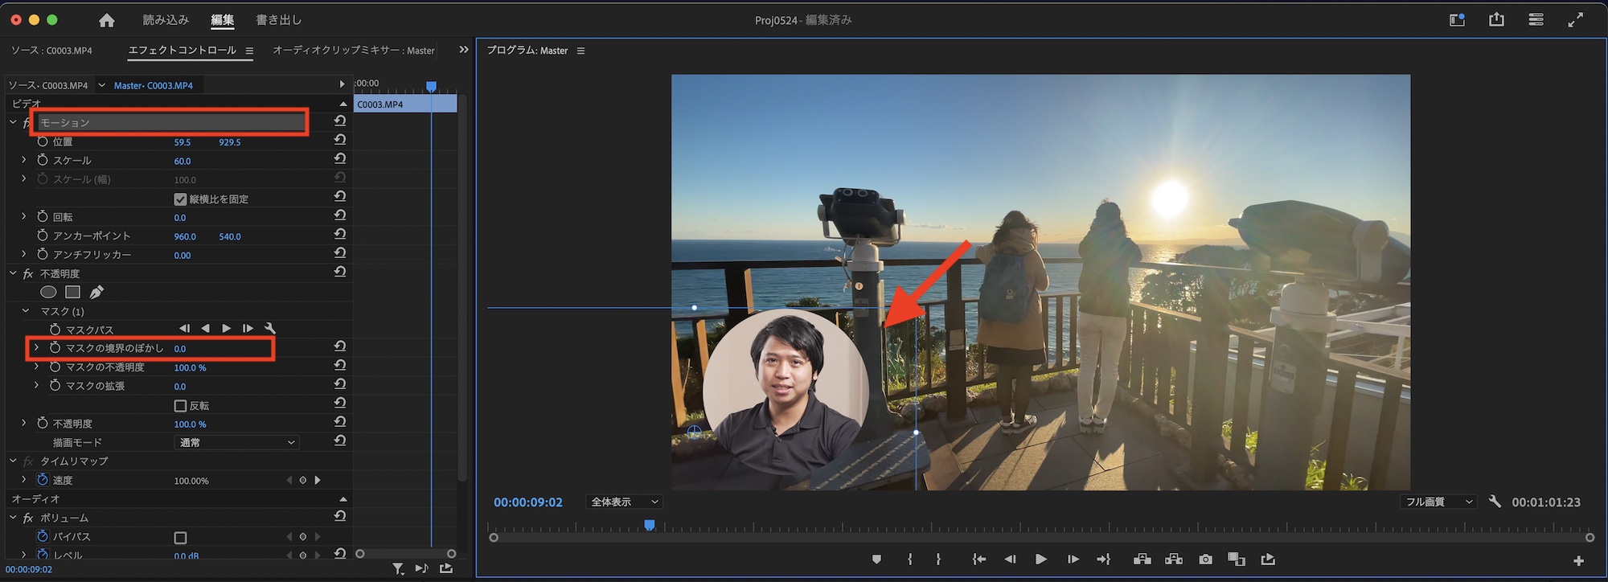Enable the 反転 mask checkbox
This screenshot has height=582, width=1608.
pos(180,406)
